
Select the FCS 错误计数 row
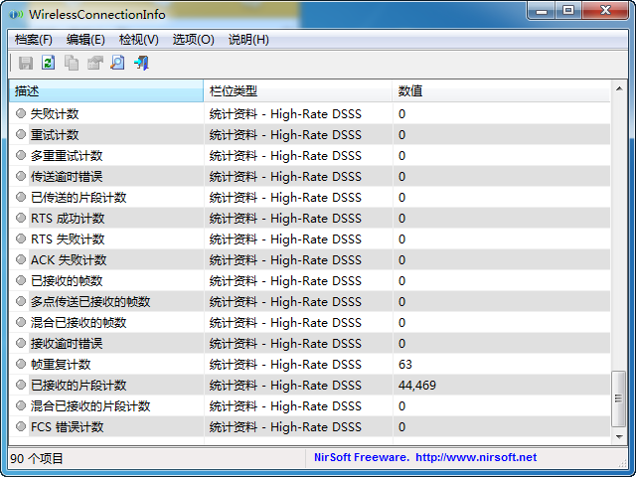click(309, 427)
